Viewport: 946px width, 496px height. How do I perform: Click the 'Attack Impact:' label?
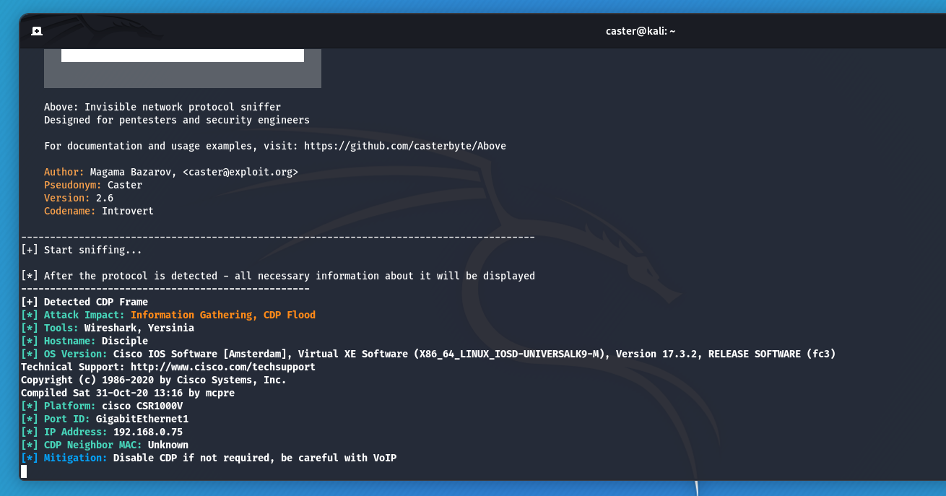(84, 315)
